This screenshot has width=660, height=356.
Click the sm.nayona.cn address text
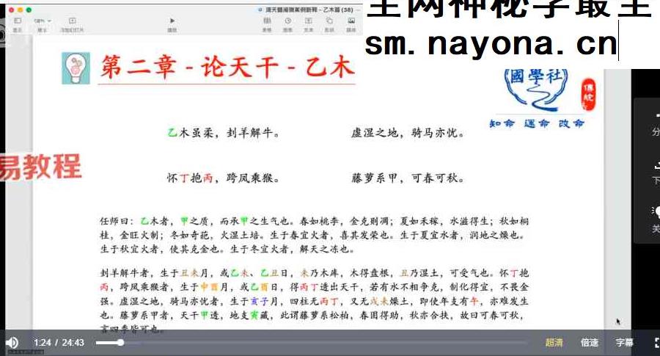tap(491, 43)
